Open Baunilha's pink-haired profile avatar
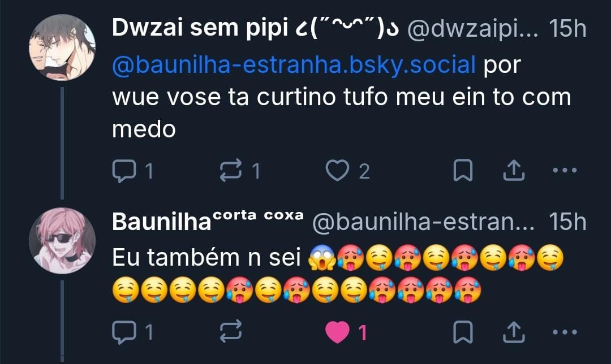Image resolution: width=611 pixels, height=364 pixels. click(x=62, y=241)
